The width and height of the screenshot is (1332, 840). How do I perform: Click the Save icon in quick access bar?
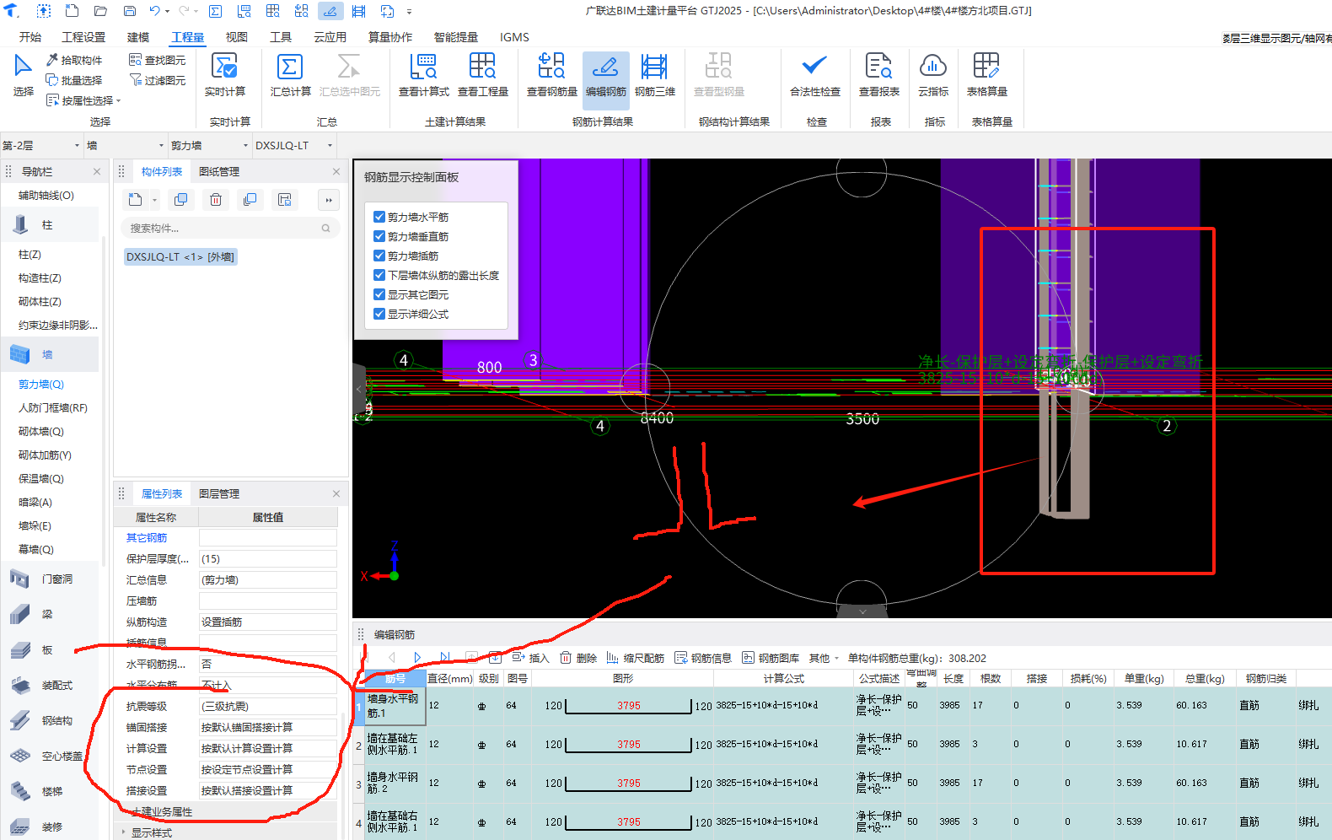point(130,11)
